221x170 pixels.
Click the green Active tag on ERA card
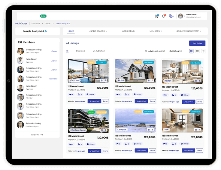(91, 112)
